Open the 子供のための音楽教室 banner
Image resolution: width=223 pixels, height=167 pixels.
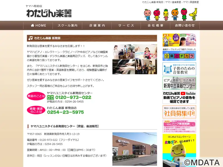[x=179, y=69]
